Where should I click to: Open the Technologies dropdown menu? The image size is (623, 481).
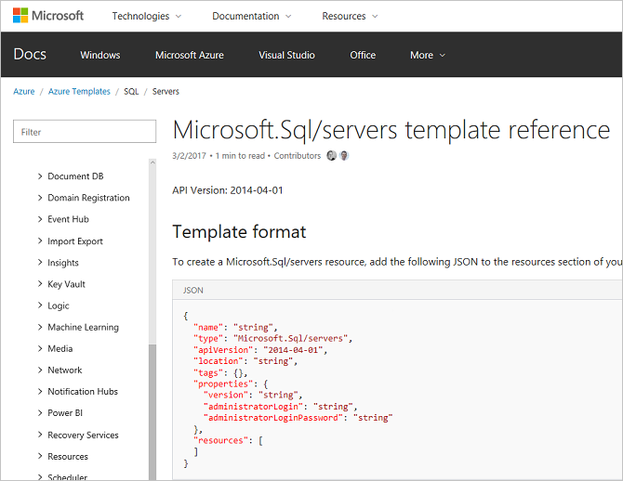point(146,16)
